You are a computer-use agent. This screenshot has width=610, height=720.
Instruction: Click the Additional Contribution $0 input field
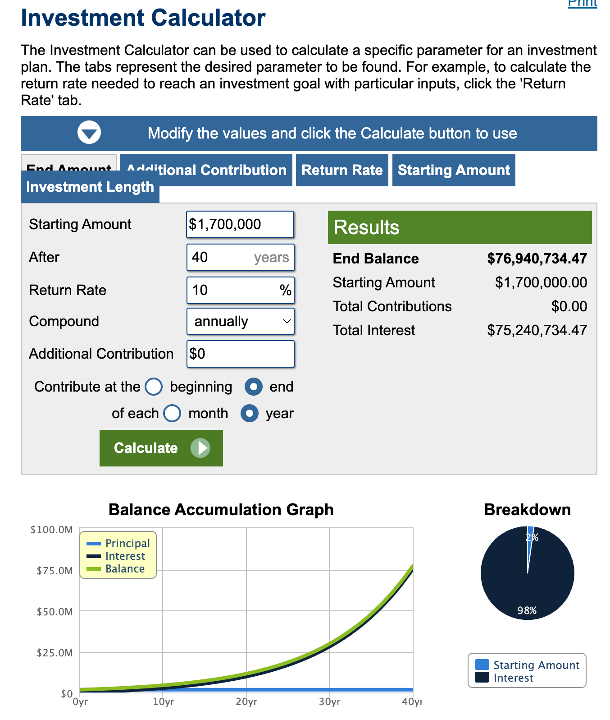pos(241,354)
